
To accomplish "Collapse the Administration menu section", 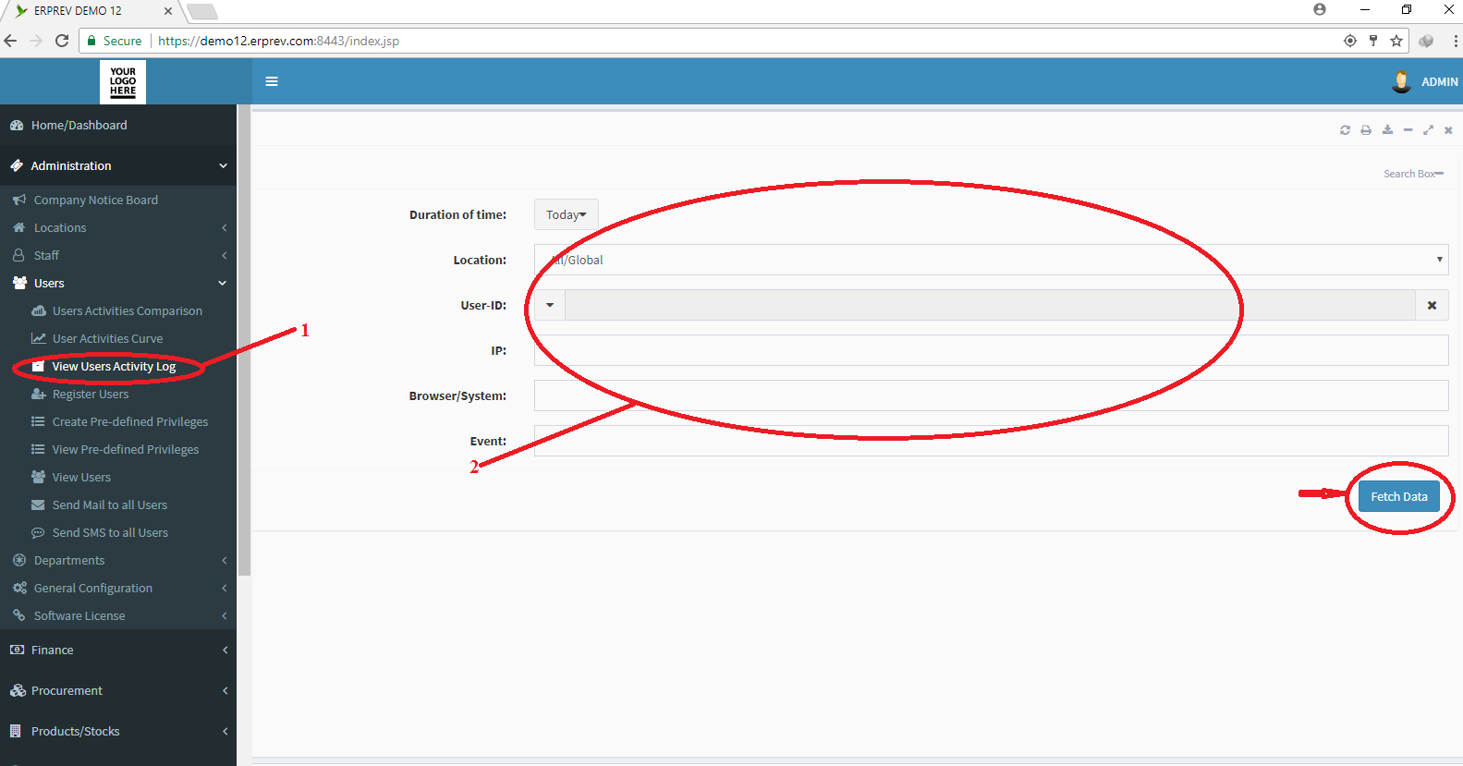I will point(118,165).
